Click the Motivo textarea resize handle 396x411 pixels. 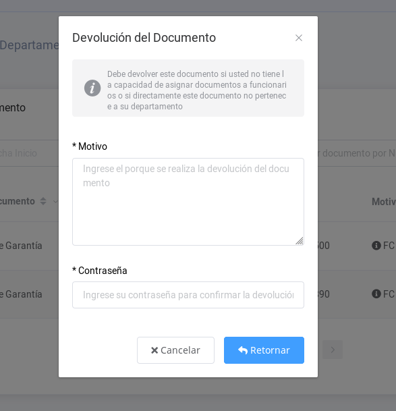[300, 241]
